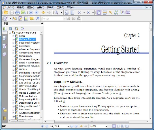Select the Concurrency bookmark
Image resolution: width=154 pixels, height=130 pixels.
pyautogui.click(x=25, y=56)
